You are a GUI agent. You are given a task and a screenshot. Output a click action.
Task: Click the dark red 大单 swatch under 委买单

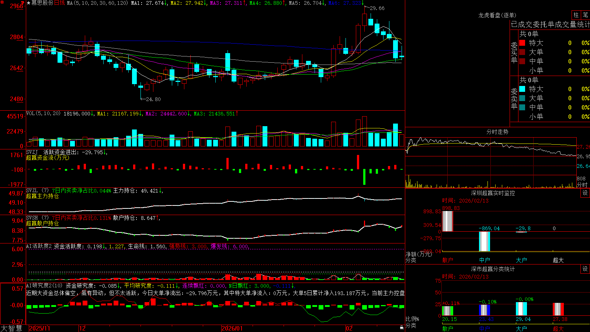(x=522, y=52)
